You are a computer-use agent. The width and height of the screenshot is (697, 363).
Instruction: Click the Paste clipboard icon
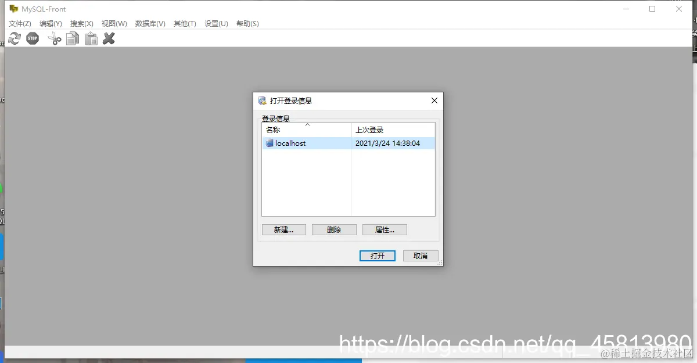coord(91,38)
